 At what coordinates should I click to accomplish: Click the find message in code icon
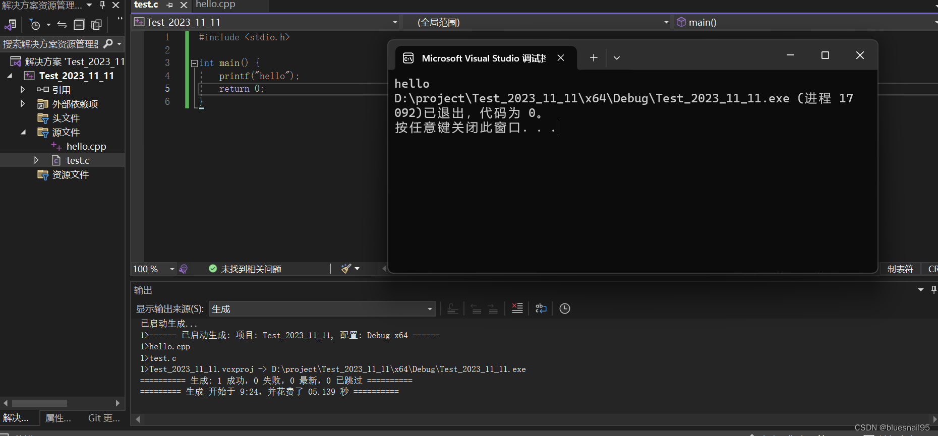452,308
